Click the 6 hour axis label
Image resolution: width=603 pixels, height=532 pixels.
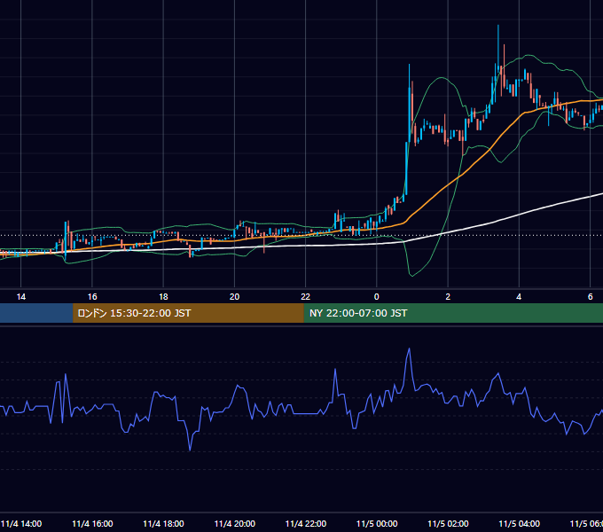click(590, 297)
